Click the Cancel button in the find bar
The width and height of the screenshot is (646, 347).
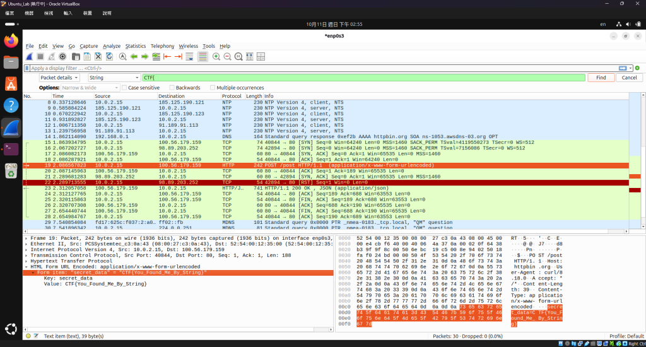point(629,78)
